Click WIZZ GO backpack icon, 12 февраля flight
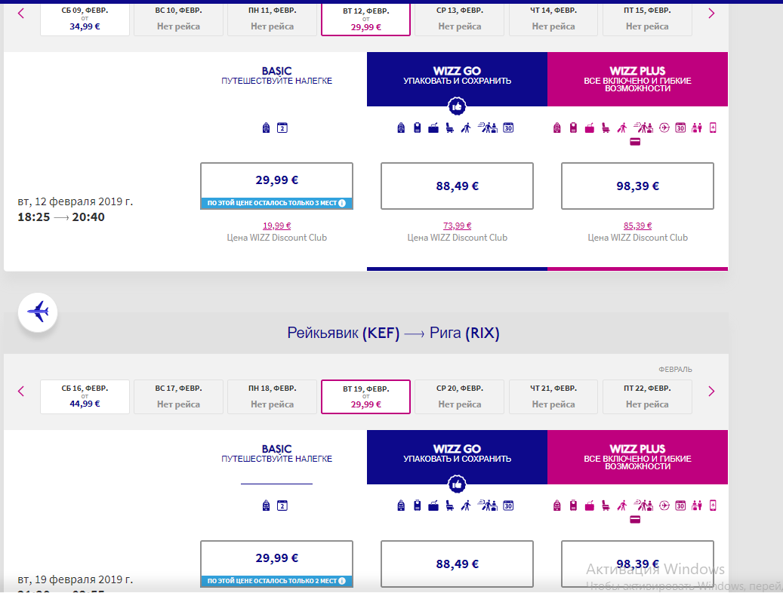The image size is (783, 593). click(401, 128)
